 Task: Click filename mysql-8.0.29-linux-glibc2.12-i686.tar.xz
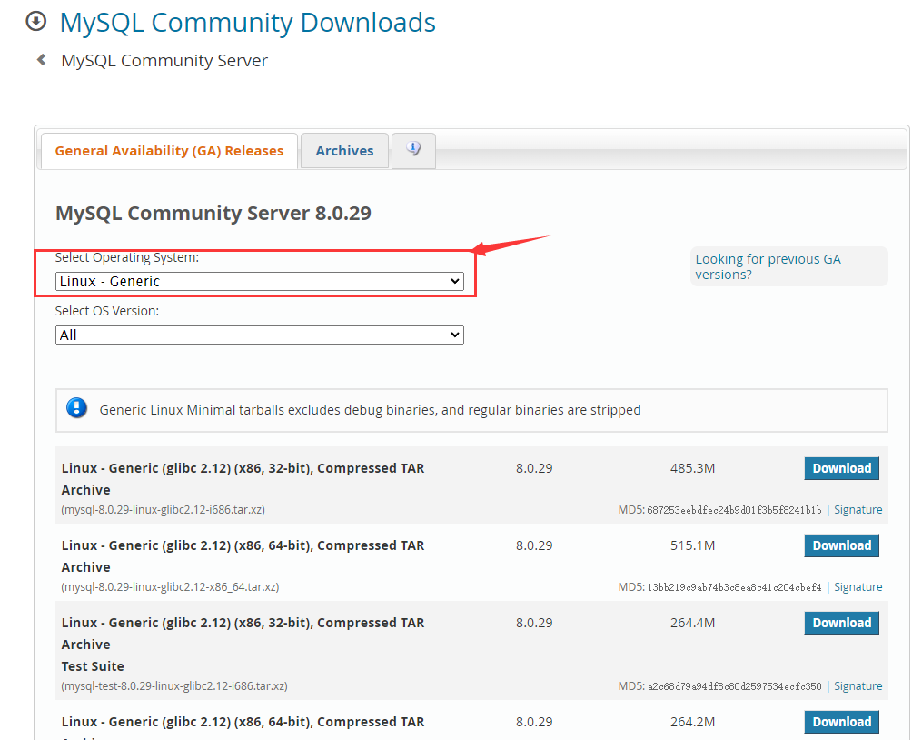(x=164, y=510)
